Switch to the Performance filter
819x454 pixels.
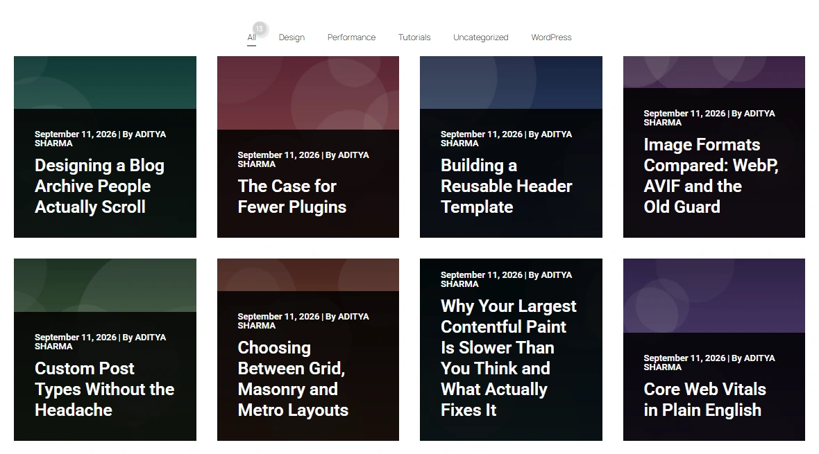[351, 37]
